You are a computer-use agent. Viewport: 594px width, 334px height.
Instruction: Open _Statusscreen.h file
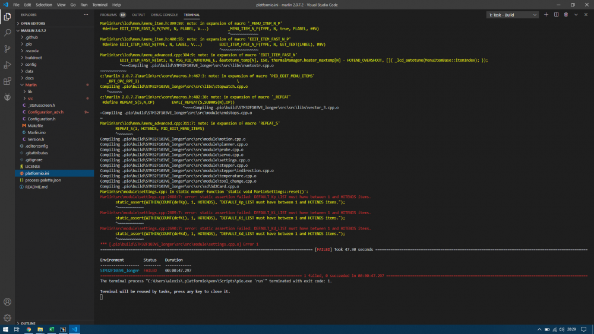pos(54,105)
